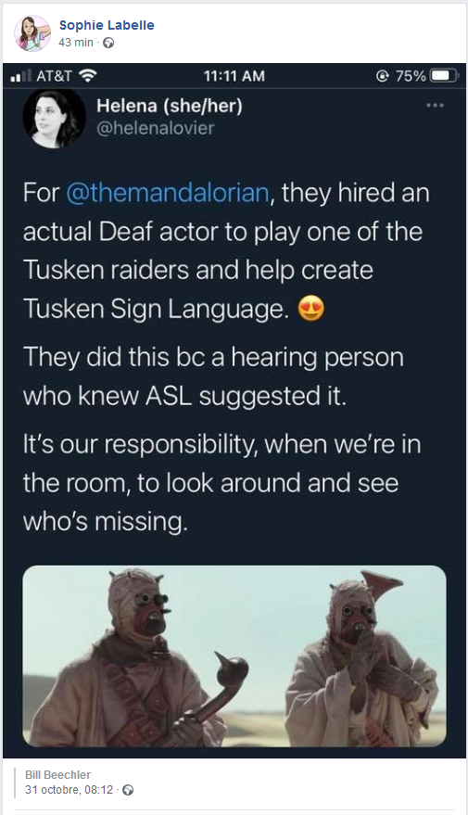Viewport: 468px width, 815px height.
Task: Open the @themandalorian mention
Action: tap(168, 193)
